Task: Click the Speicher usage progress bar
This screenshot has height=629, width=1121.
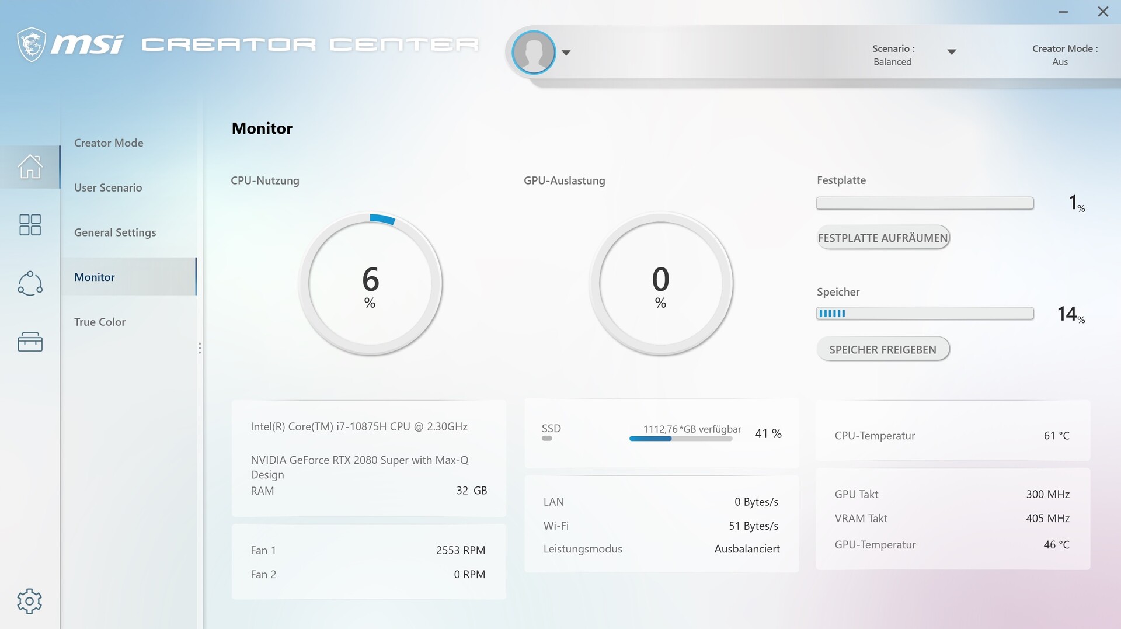Action: coord(925,314)
